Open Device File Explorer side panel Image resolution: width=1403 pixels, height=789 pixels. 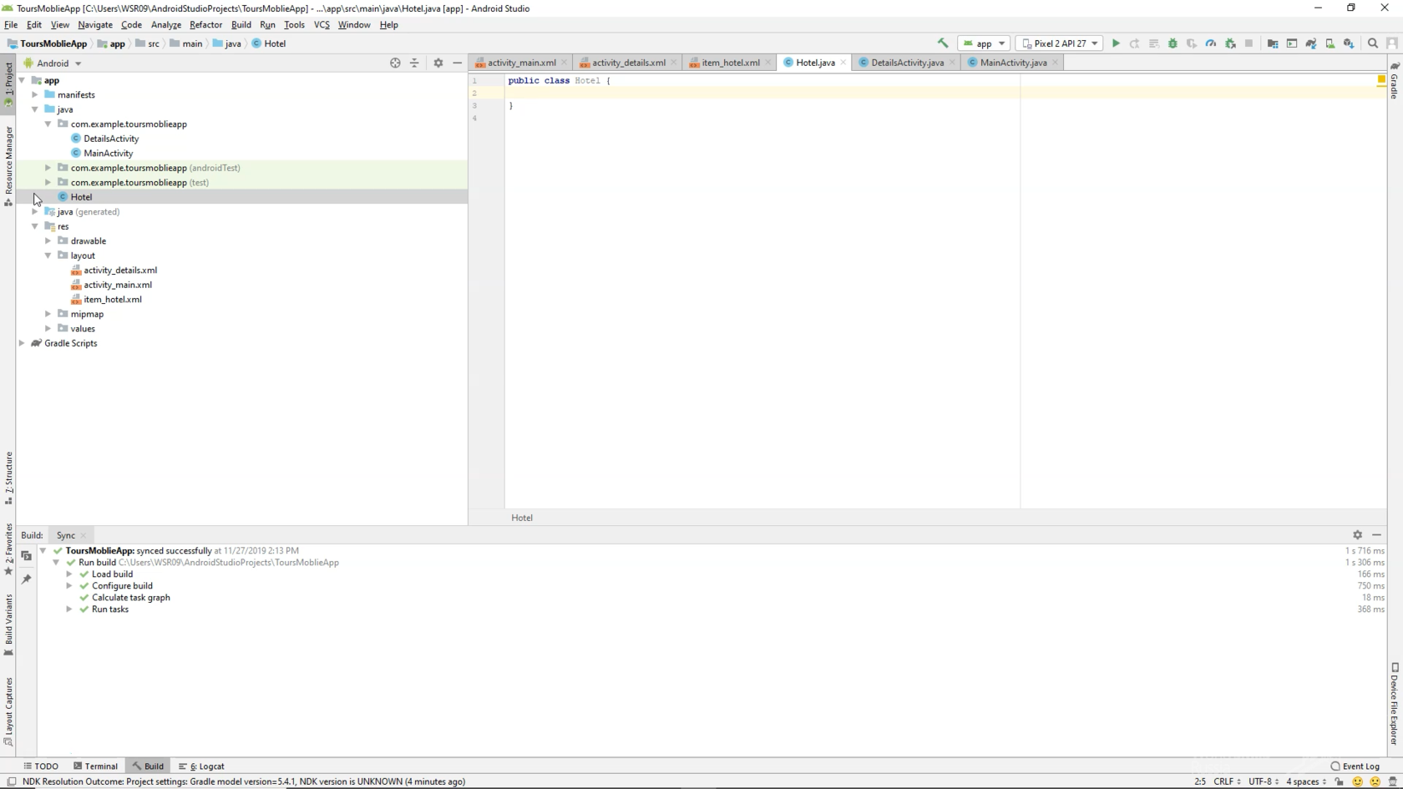click(x=1395, y=704)
